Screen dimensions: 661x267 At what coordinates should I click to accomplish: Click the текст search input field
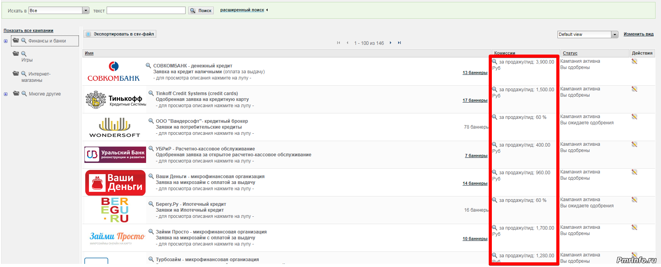click(146, 11)
